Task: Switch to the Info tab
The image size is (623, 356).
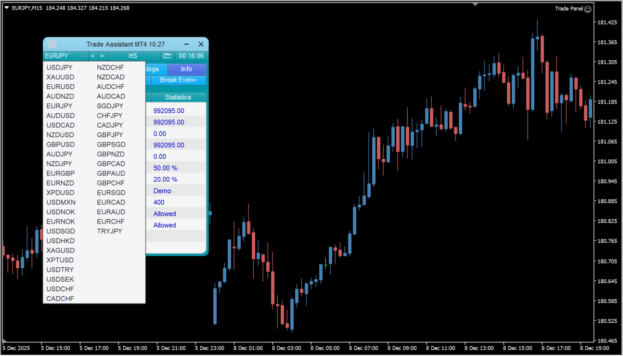Action: (x=186, y=69)
